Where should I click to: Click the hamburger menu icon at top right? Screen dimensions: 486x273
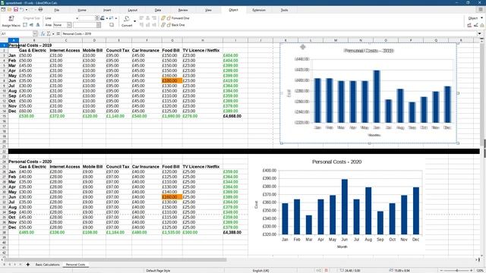(x=481, y=10)
